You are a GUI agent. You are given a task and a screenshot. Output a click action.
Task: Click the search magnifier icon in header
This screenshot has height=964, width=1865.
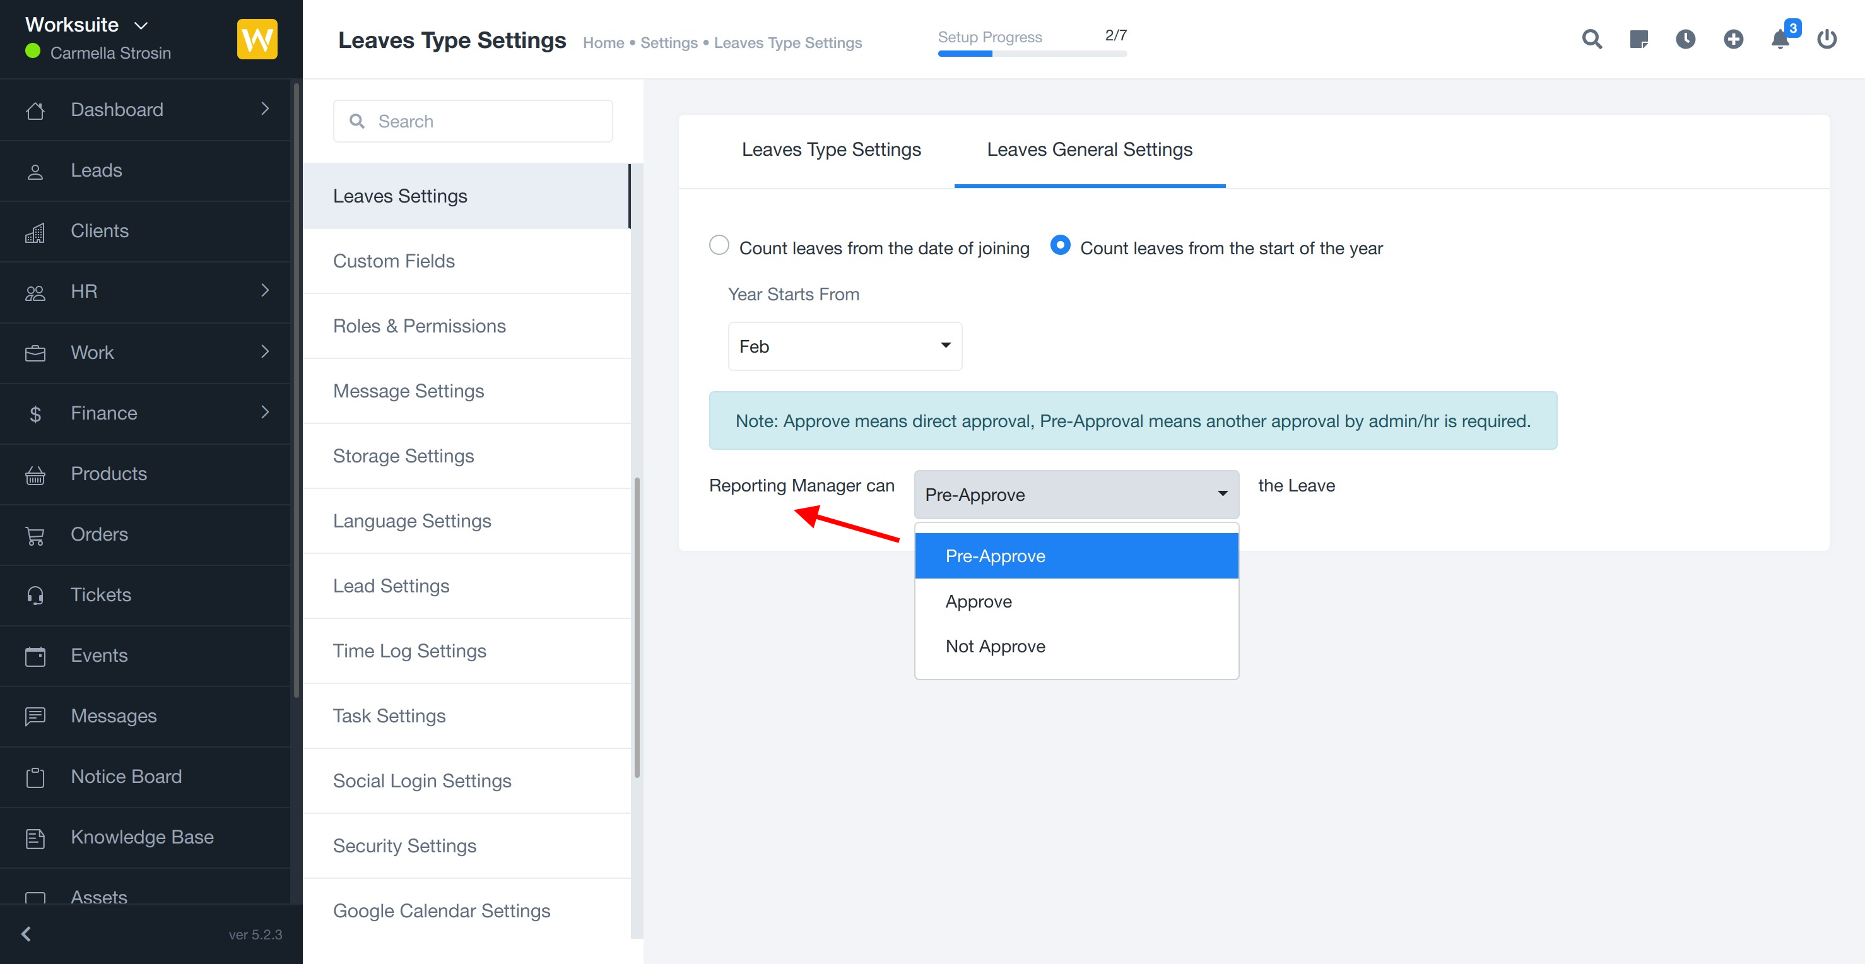coord(1591,39)
